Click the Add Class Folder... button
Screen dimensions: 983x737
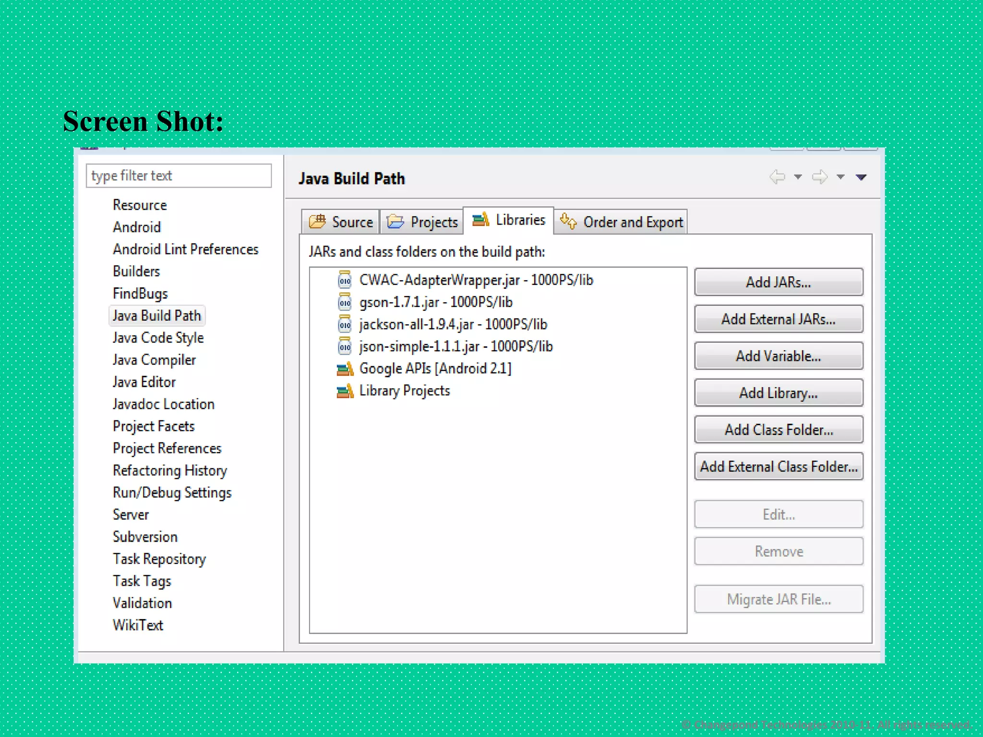pos(779,429)
